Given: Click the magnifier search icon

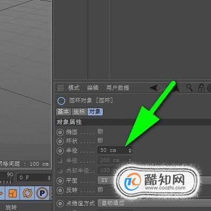Looking at the screenshot, I should click(x=189, y=88).
